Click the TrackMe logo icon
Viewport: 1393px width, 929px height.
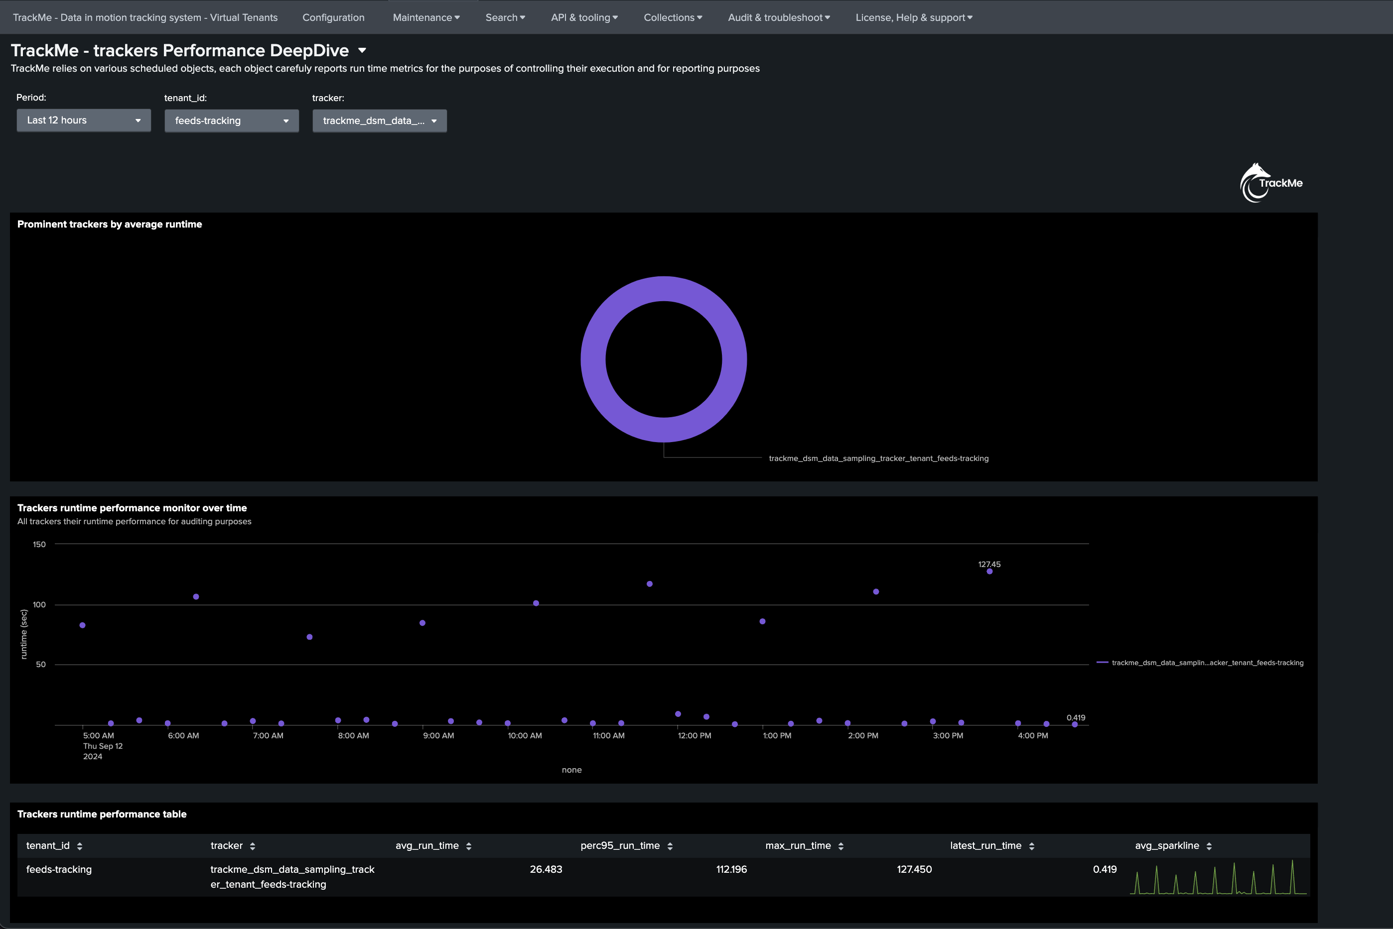[x=1271, y=183]
